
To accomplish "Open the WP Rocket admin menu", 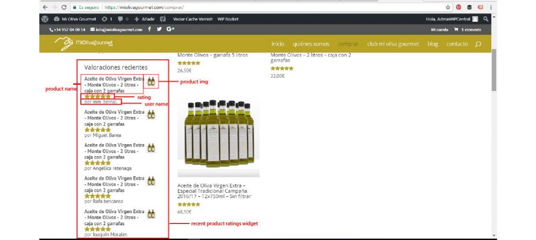I will point(228,19).
